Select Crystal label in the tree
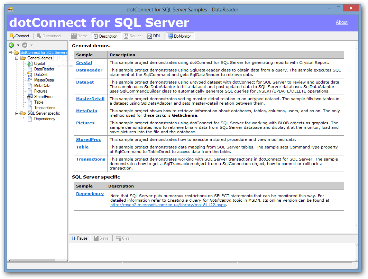Screen dimensions: 368x279 click(39, 64)
